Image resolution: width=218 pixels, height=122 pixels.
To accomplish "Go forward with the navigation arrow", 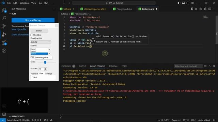I will point(69,3).
